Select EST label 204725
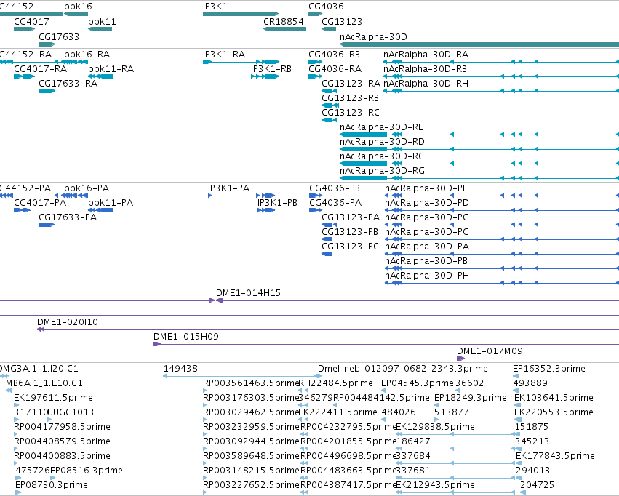 click(x=538, y=485)
